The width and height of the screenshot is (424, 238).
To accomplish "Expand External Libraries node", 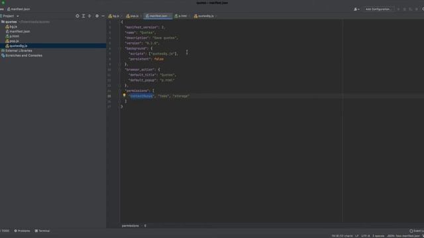I will coord(19,51).
